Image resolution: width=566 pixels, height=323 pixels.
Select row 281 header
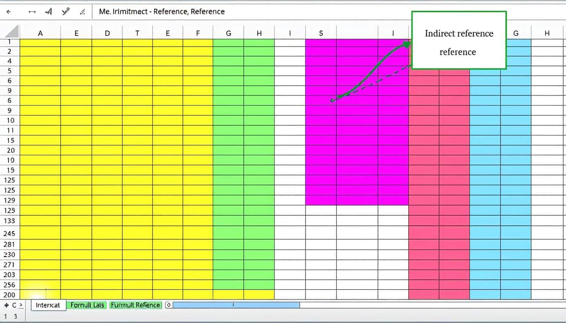[9, 244]
